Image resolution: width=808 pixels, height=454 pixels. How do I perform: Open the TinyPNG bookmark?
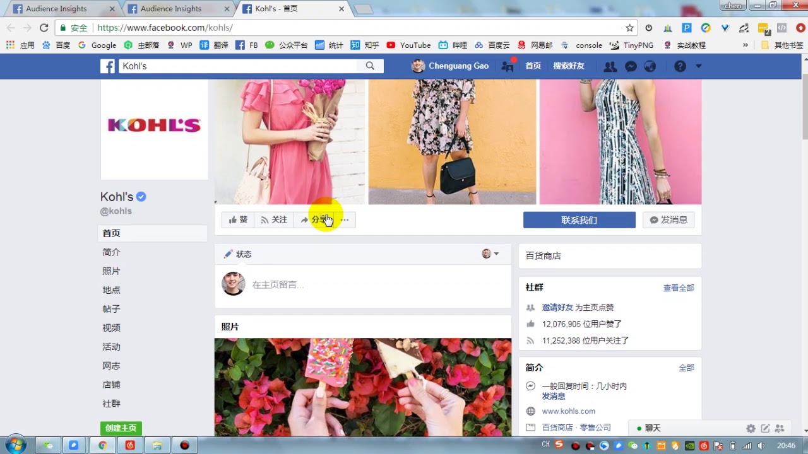[631, 45]
